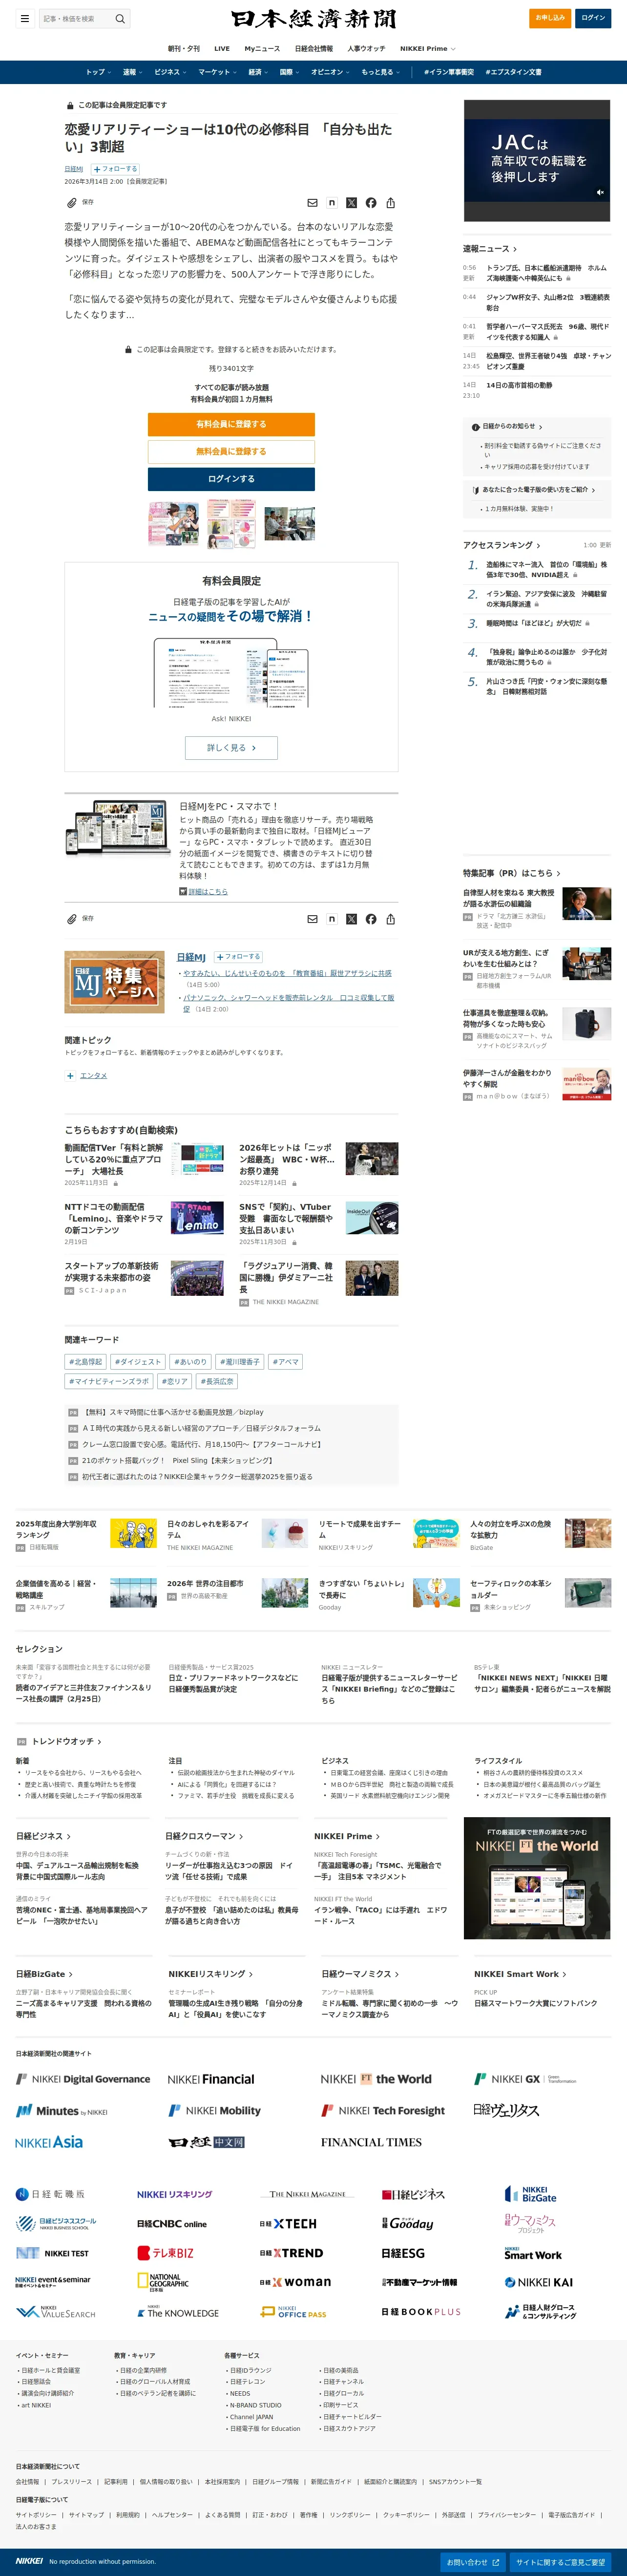627x2576 pixels.
Task: Open the hamburger menu in the header
Action: [24, 18]
